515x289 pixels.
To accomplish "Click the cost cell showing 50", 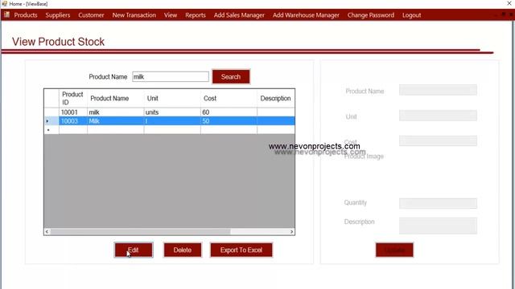I will pyautogui.click(x=229, y=121).
